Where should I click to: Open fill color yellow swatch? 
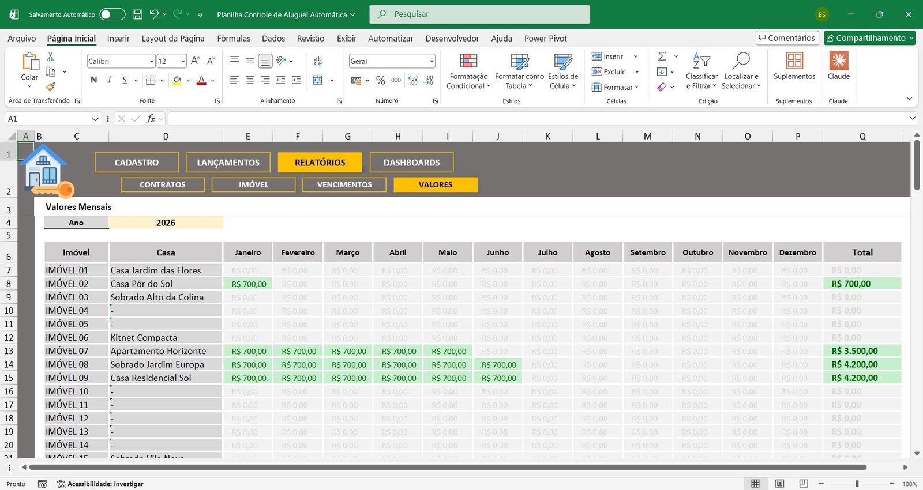click(177, 81)
